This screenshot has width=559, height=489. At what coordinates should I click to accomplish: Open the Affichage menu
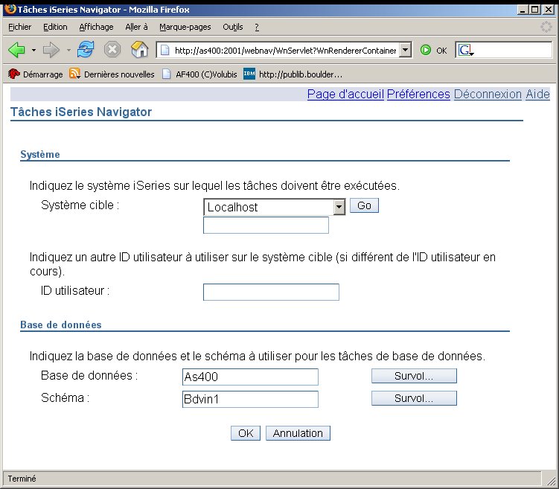pyautogui.click(x=96, y=27)
